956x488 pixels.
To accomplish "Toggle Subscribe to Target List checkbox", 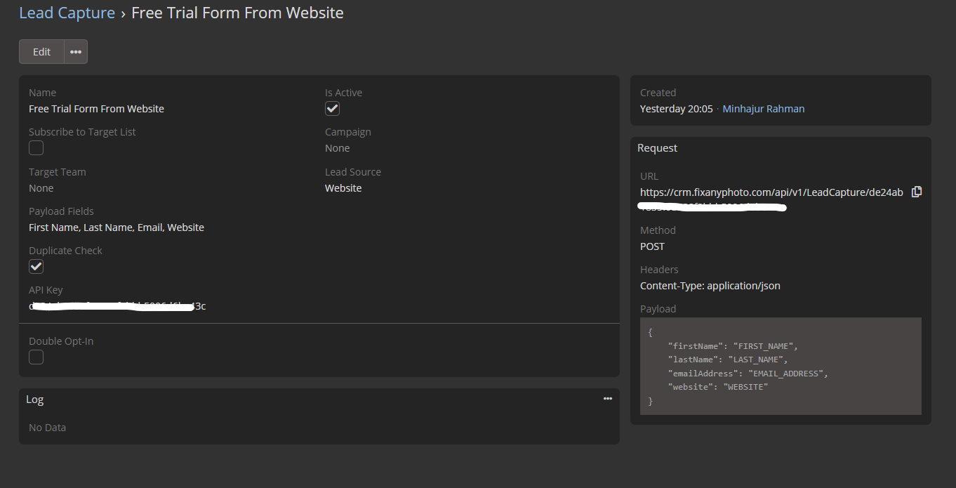I will [x=36, y=148].
